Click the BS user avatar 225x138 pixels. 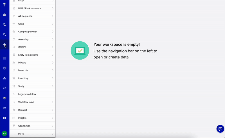coord(4,133)
